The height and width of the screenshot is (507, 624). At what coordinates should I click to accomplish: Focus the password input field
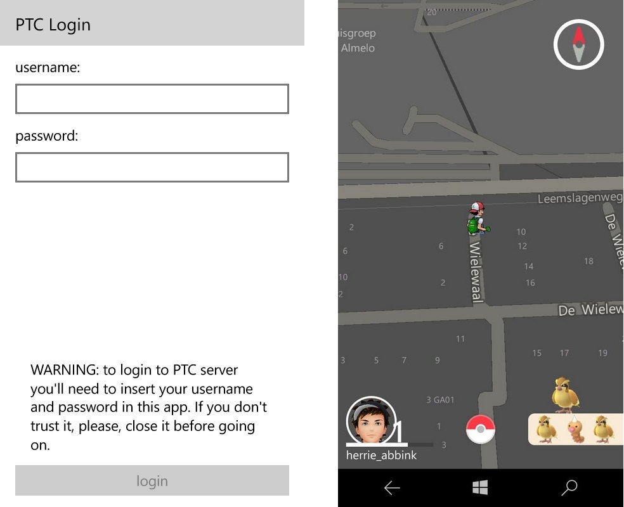pyautogui.click(x=152, y=167)
